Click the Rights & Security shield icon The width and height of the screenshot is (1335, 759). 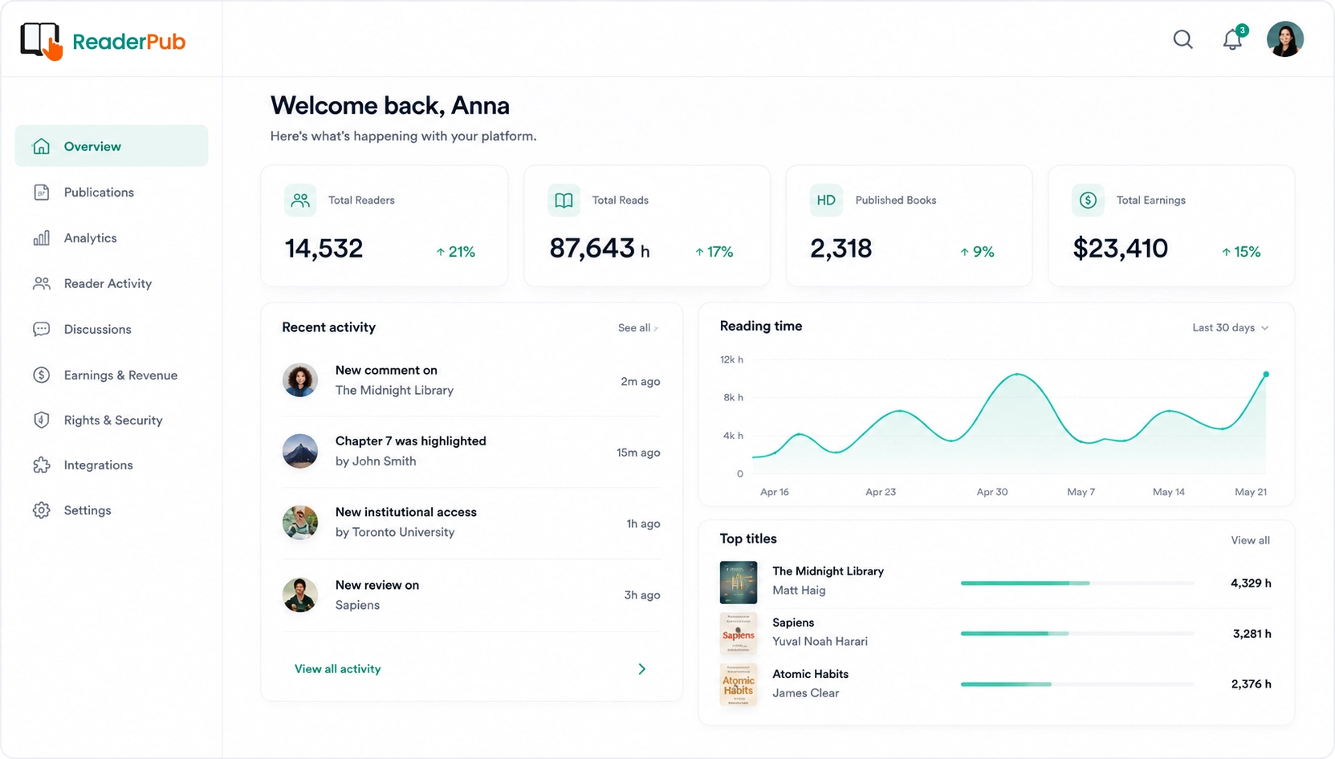[41, 420]
